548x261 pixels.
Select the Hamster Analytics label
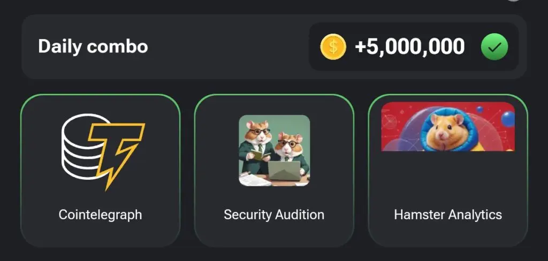pos(448,215)
